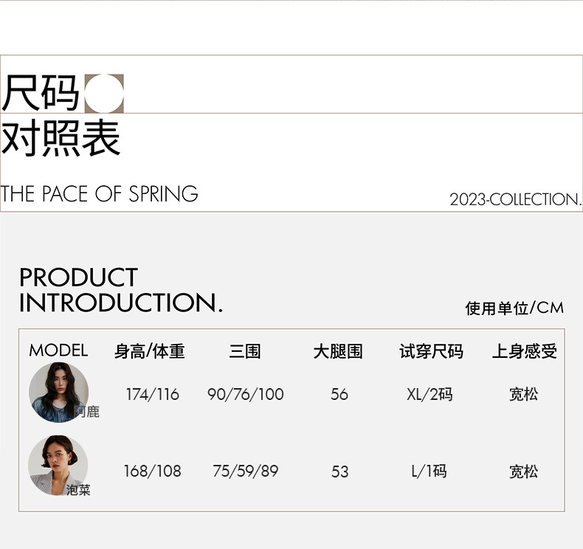The width and height of the screenshot is (583, 549).
Task: Click the white circle logo beside 尺码
Action: point(104,94)
